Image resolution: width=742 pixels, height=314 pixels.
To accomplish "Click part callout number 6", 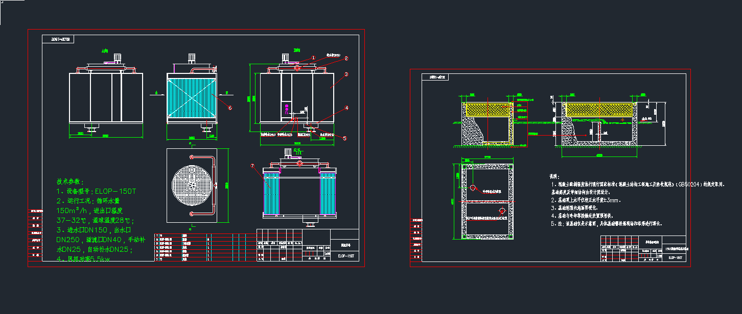I will 230,108.
